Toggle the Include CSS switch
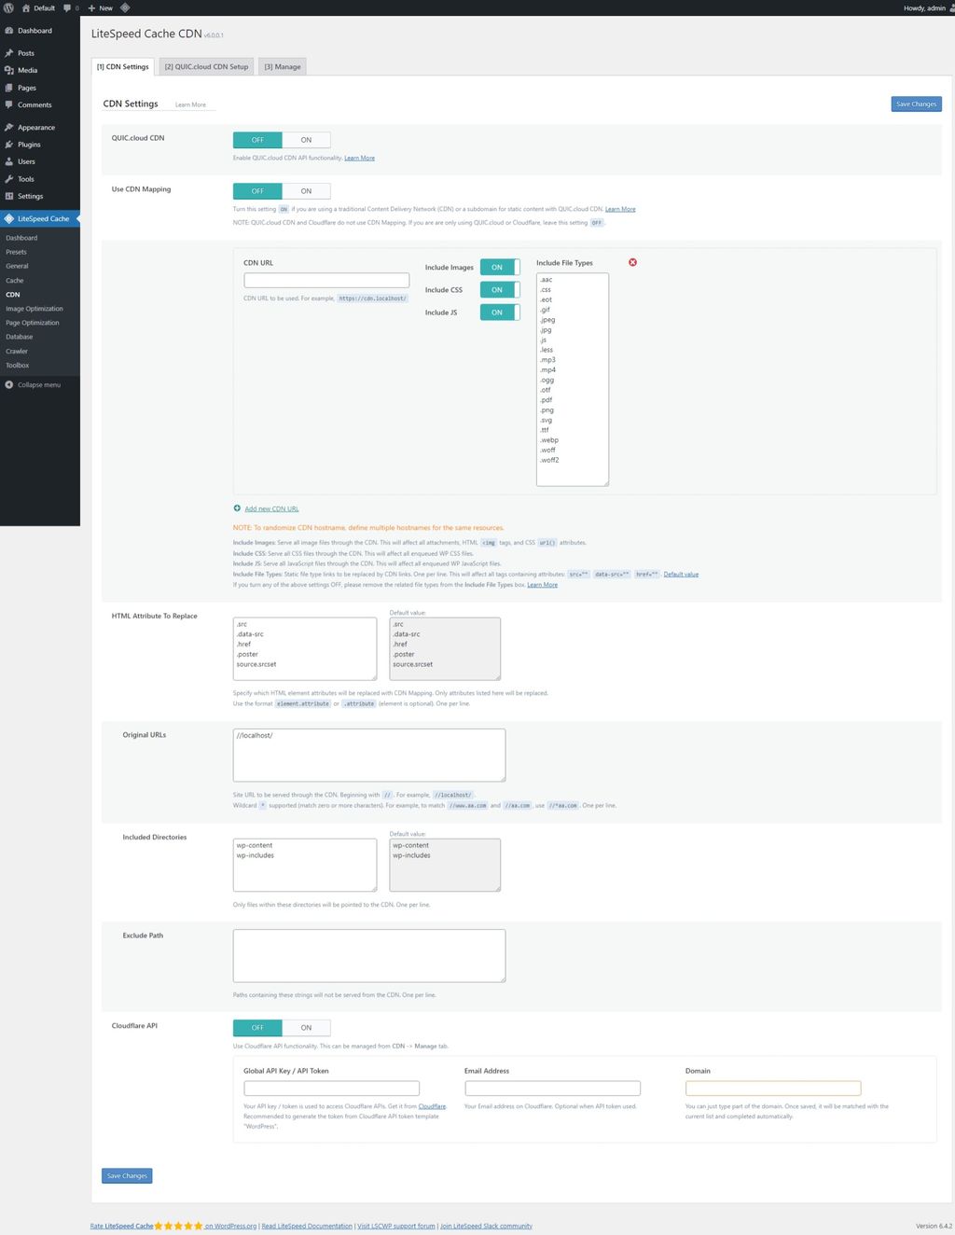Image resolution: width=955 pixels, height=1235 pixels. click(x=500, y=289)
